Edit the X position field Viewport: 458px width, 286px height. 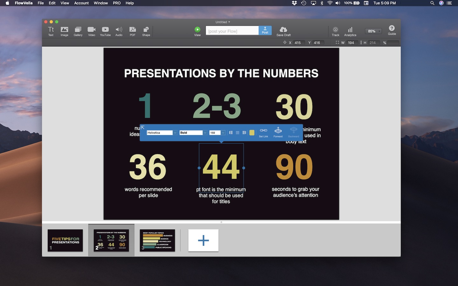click(x=299, y=43)
